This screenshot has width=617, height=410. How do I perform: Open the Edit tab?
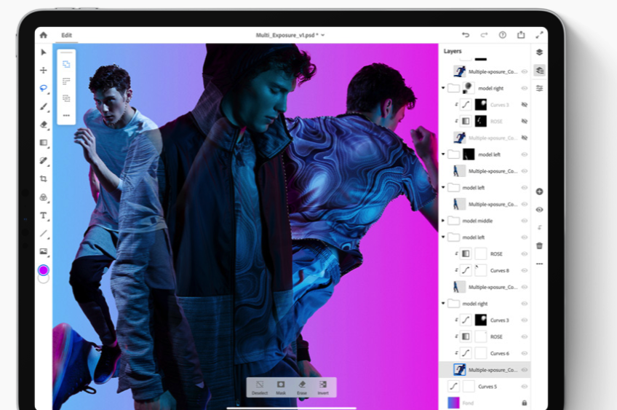pos(66,35)
